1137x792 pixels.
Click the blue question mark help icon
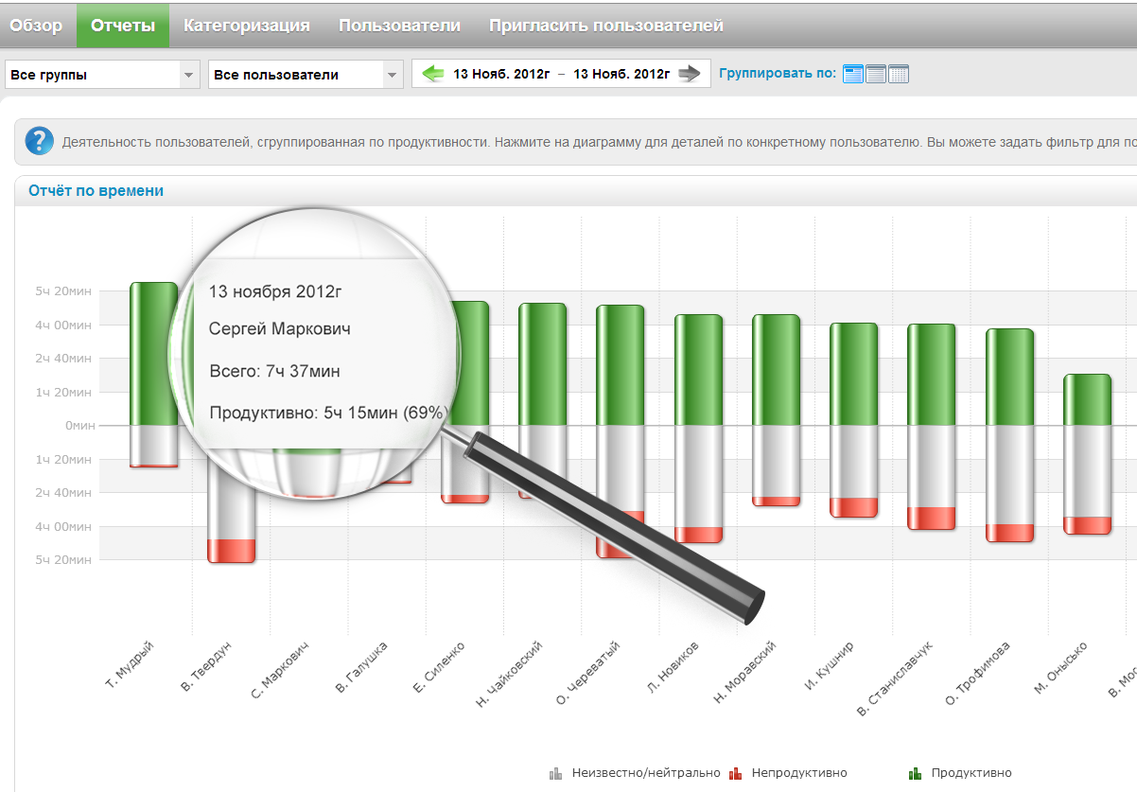click(x=39, y=142)
